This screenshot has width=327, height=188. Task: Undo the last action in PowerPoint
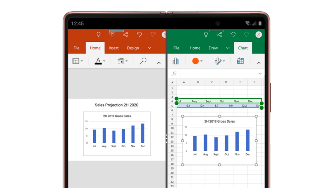click(139, 34)
